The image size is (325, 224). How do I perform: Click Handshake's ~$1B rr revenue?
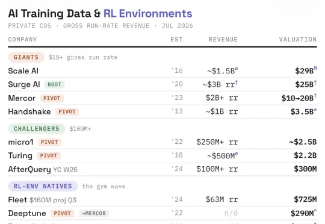tap(221, 111)
